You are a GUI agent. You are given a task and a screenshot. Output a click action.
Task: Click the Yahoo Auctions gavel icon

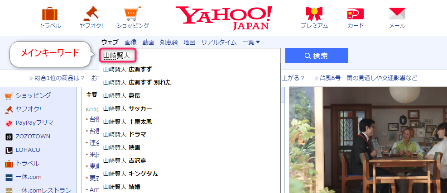tap(91, 14)
